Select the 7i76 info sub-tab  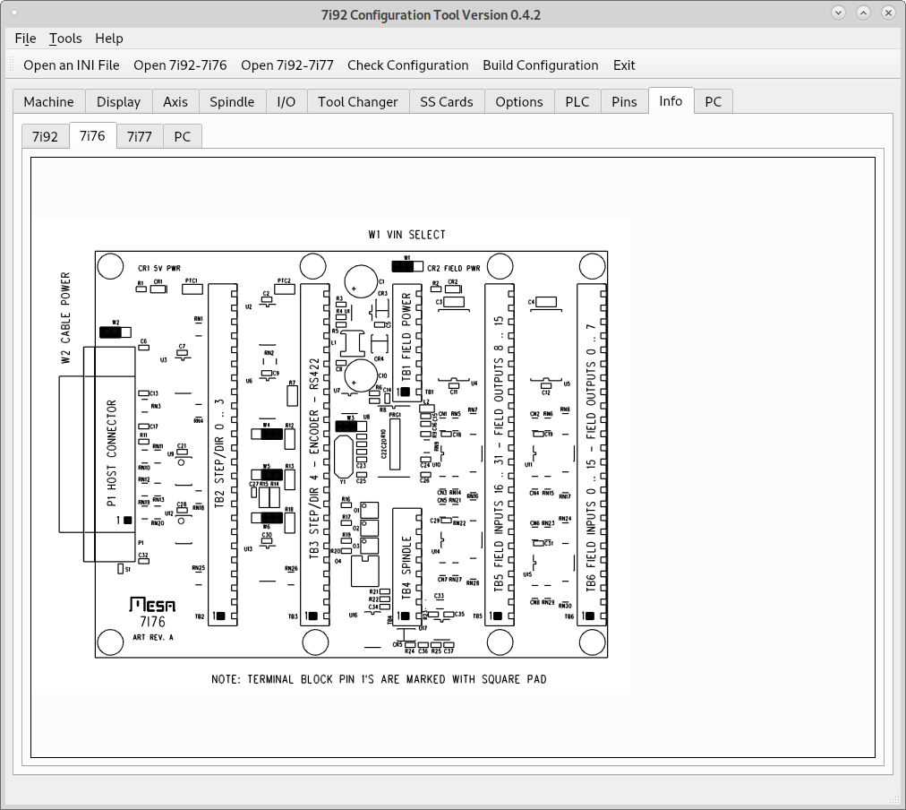(92, 136)
